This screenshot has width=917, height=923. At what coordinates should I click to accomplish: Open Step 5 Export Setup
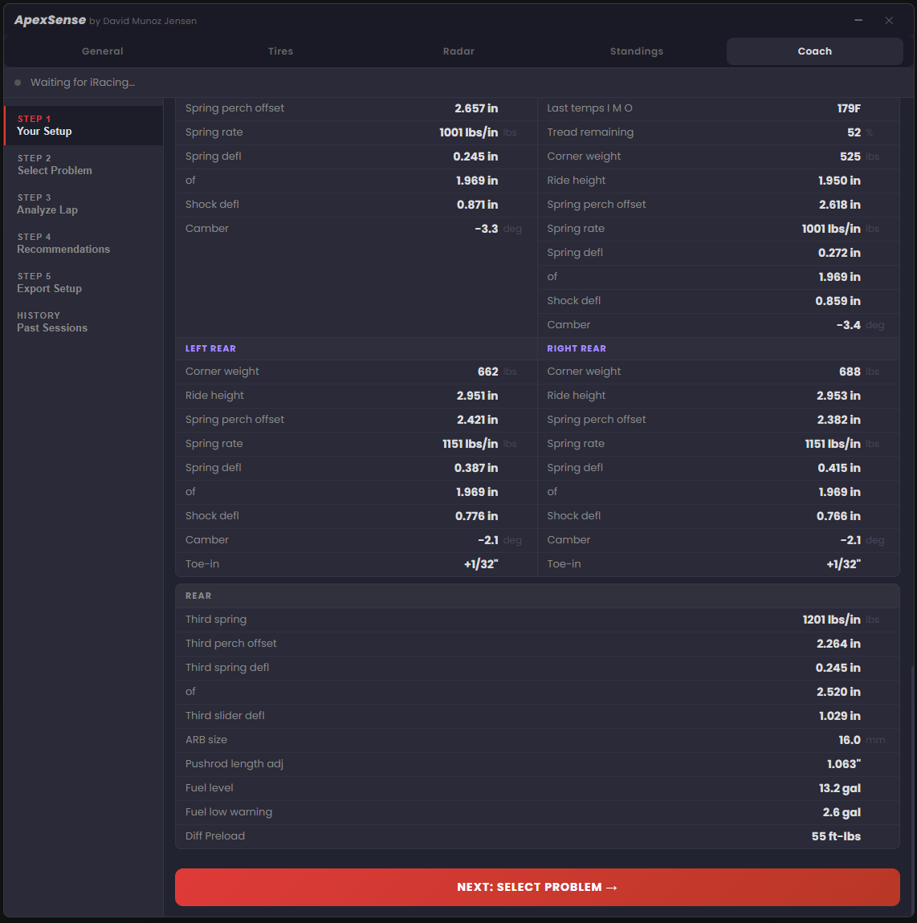[83, 283]
